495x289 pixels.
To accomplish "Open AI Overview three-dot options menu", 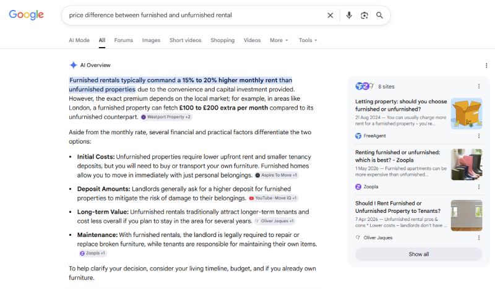I will (486, 66).
